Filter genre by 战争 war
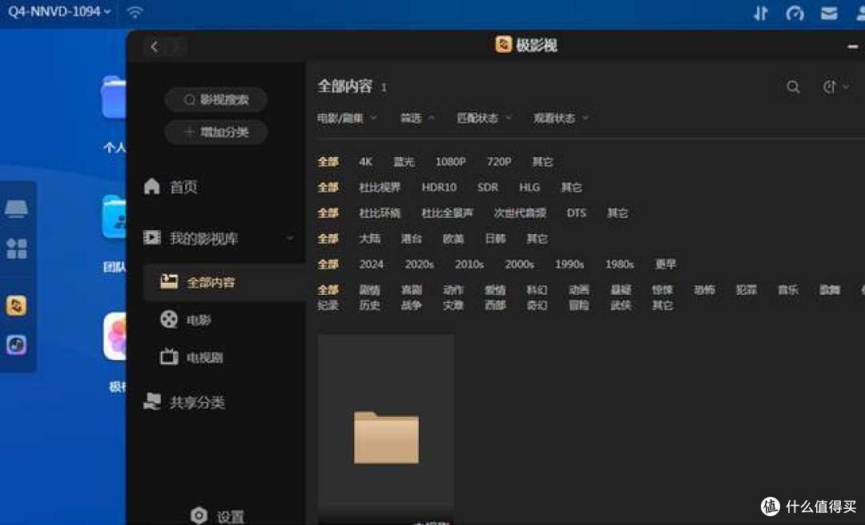The image size is (865, 525). click(412, 305)
